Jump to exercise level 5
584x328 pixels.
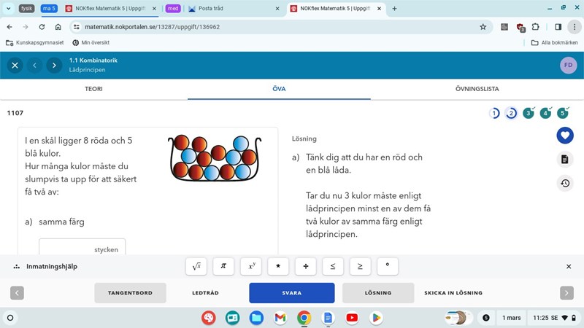point(562,113)
